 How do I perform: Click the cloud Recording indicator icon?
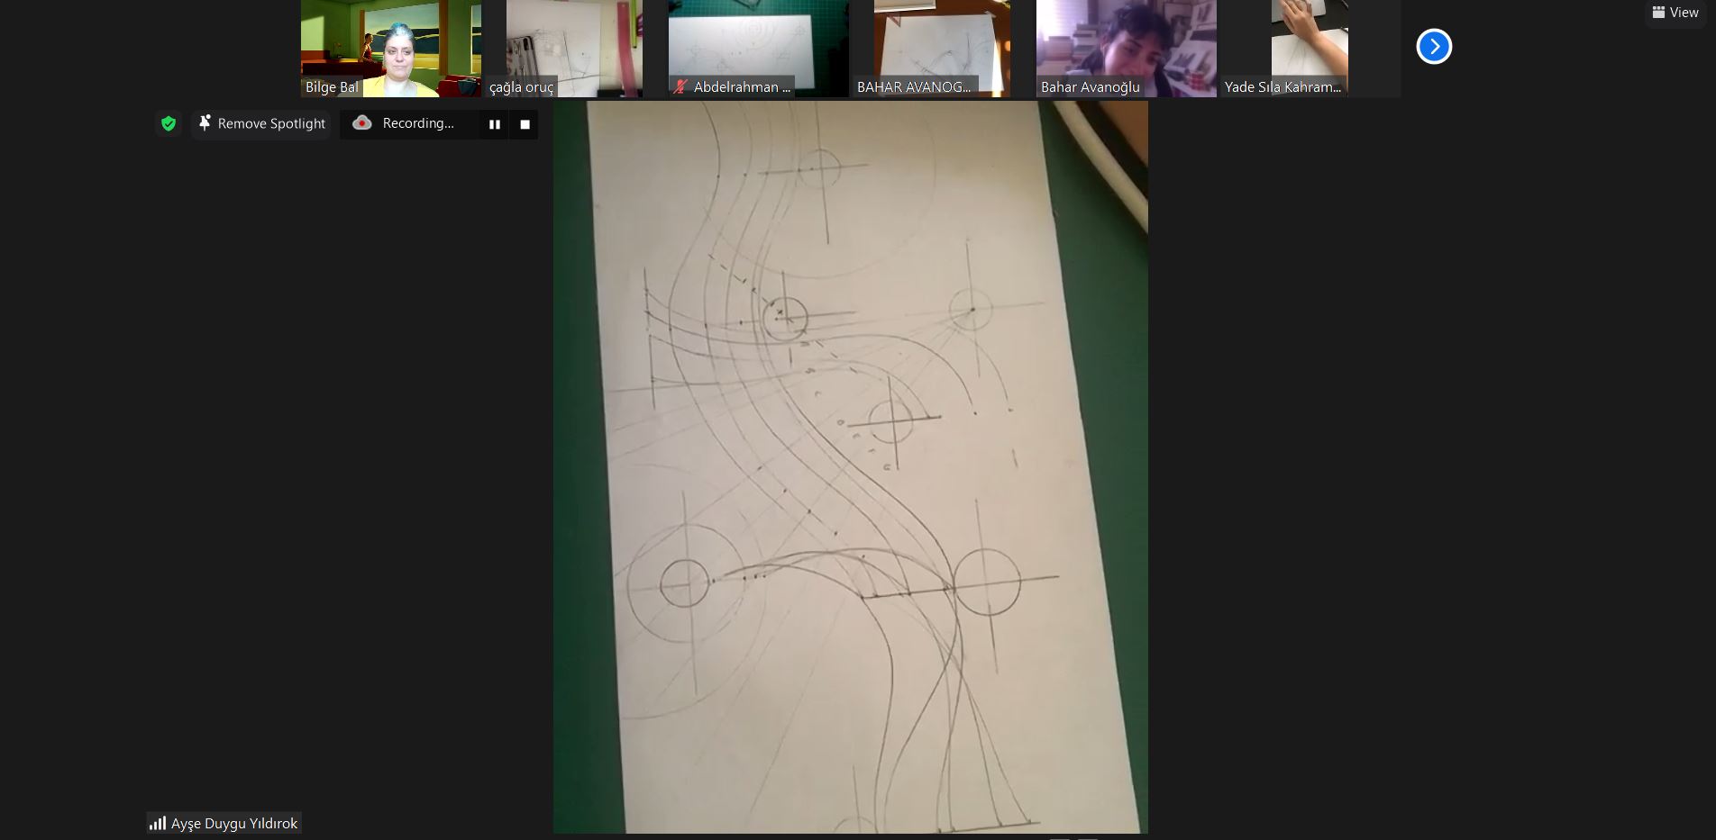click(x=362, y=123)
